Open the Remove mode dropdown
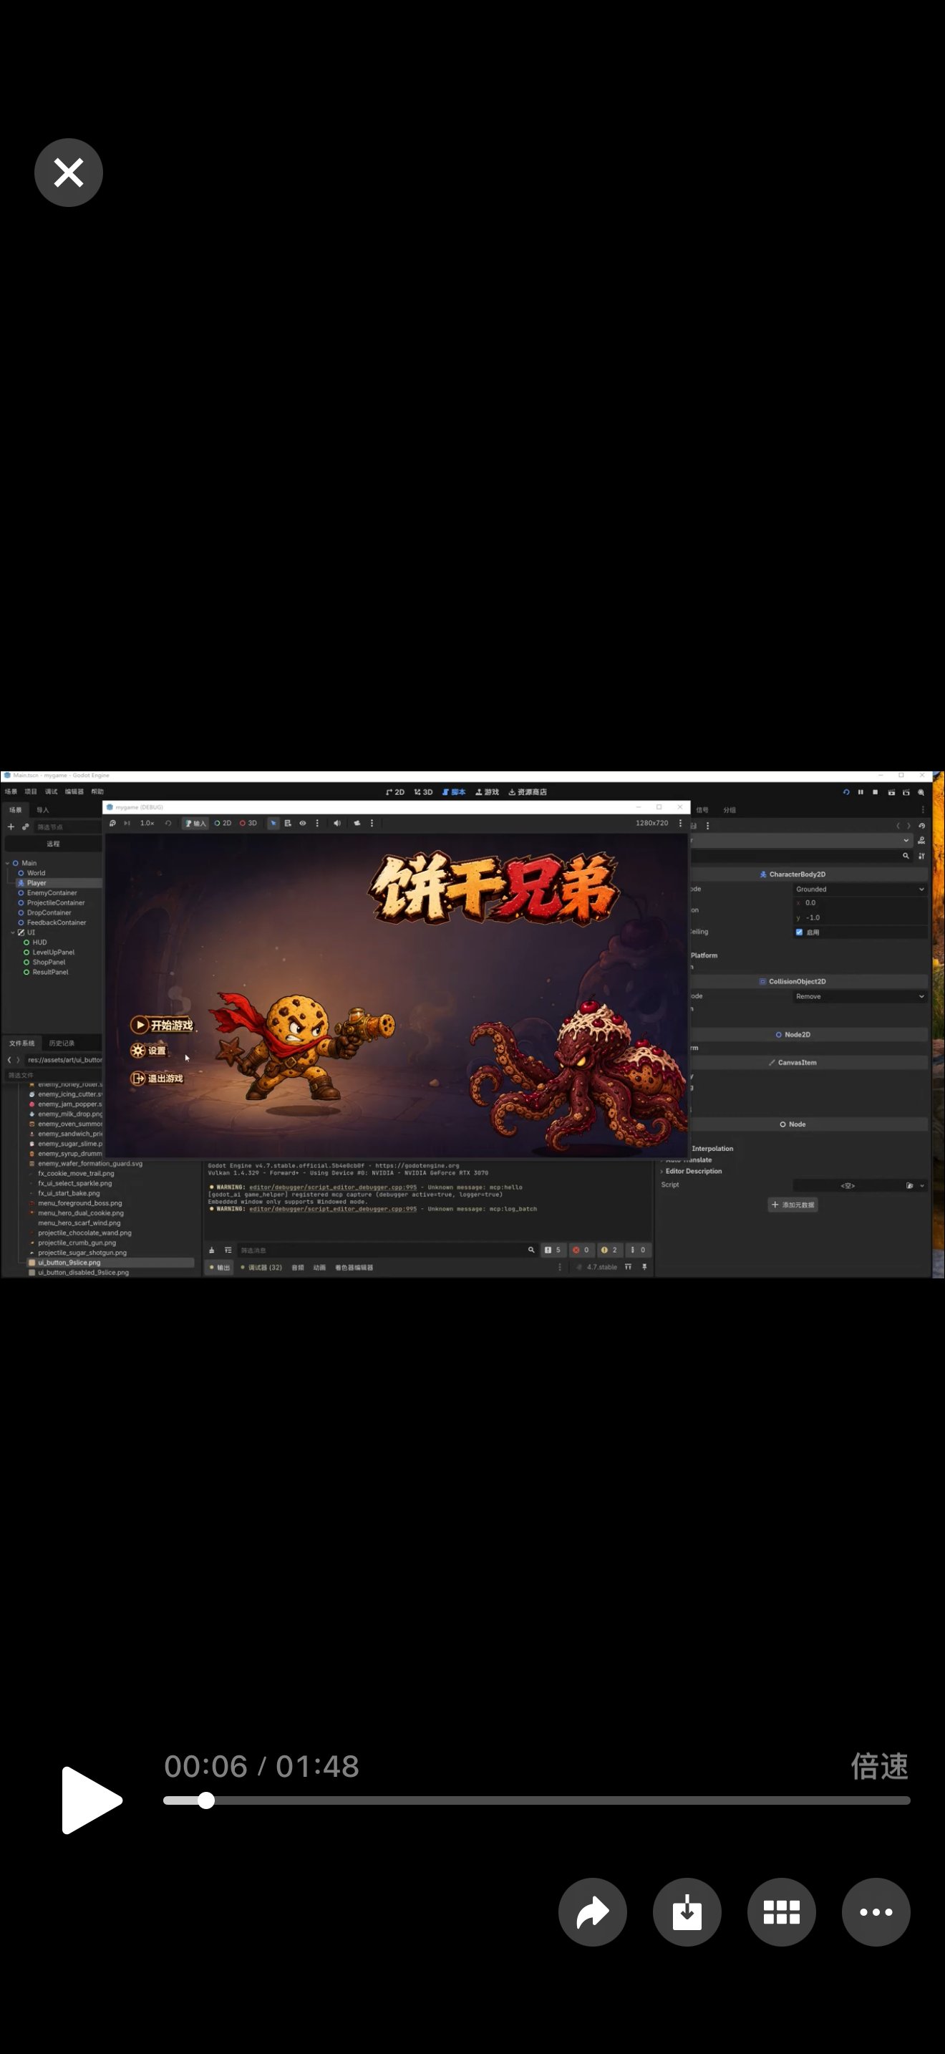This screenshot has width=945, height=2054. [x=860, y=997]
